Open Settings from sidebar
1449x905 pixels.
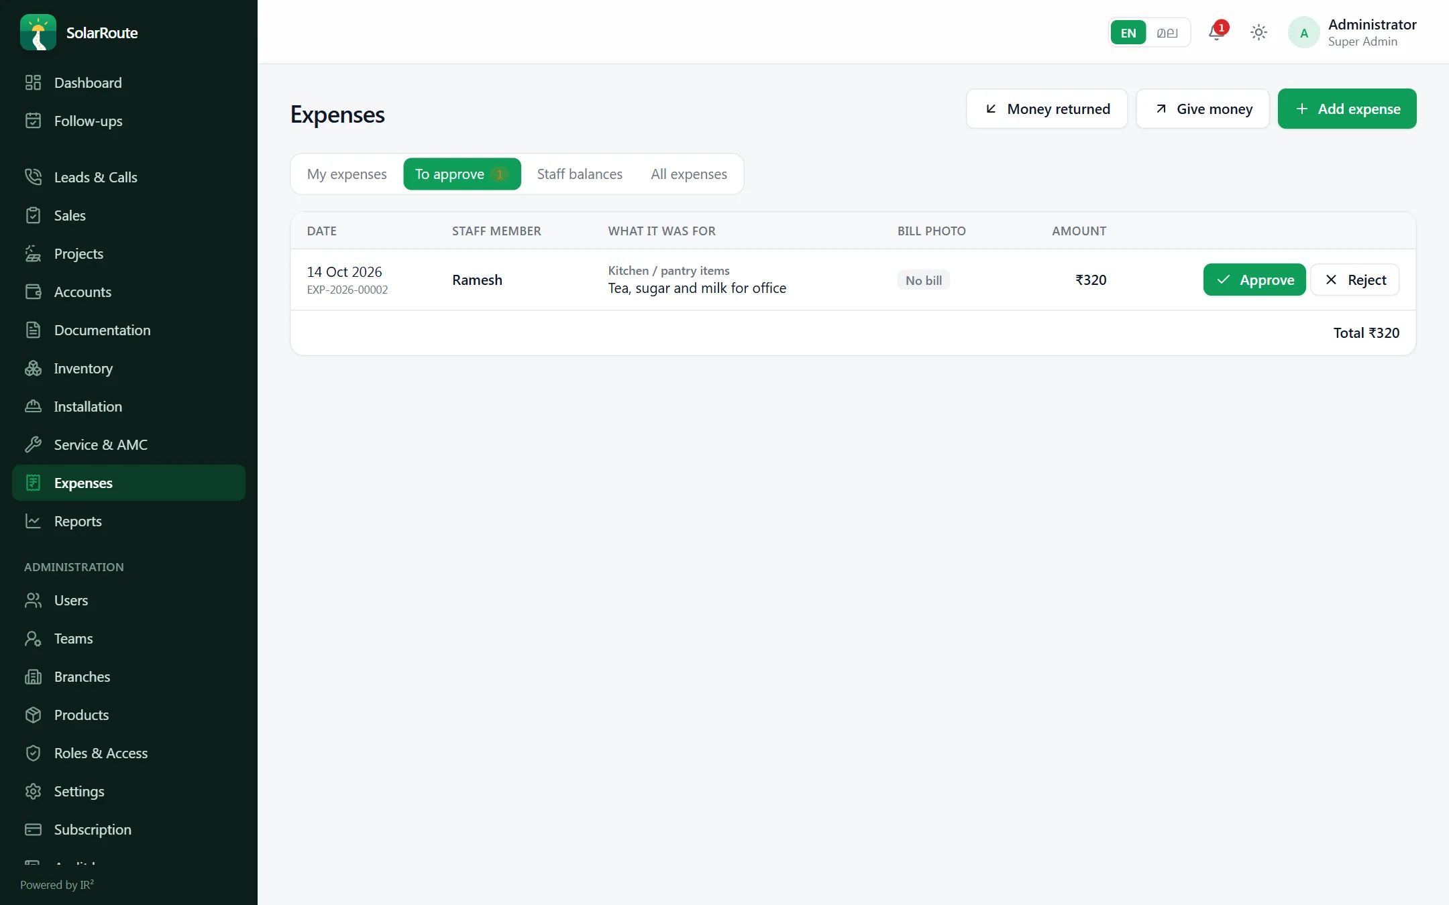click(x=129, y=791)
